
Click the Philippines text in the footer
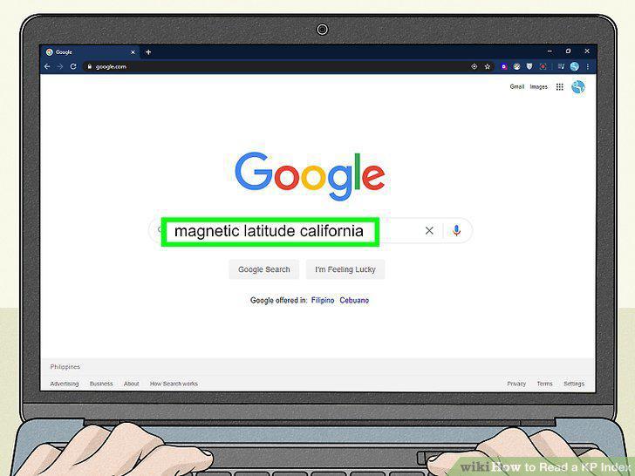tap(65, 367)
